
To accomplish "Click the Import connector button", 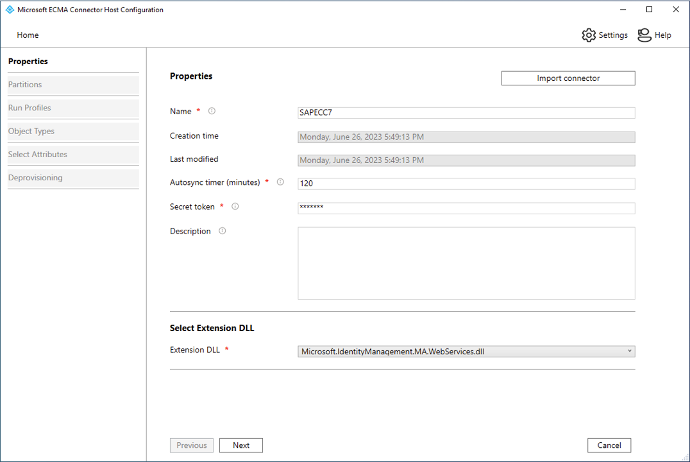I will 568,78.
